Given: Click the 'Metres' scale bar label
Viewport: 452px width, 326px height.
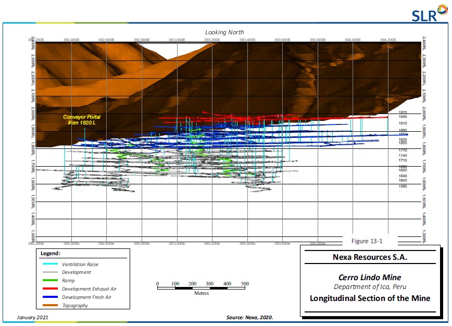Looking at the screenshot, I should point(201,293).
